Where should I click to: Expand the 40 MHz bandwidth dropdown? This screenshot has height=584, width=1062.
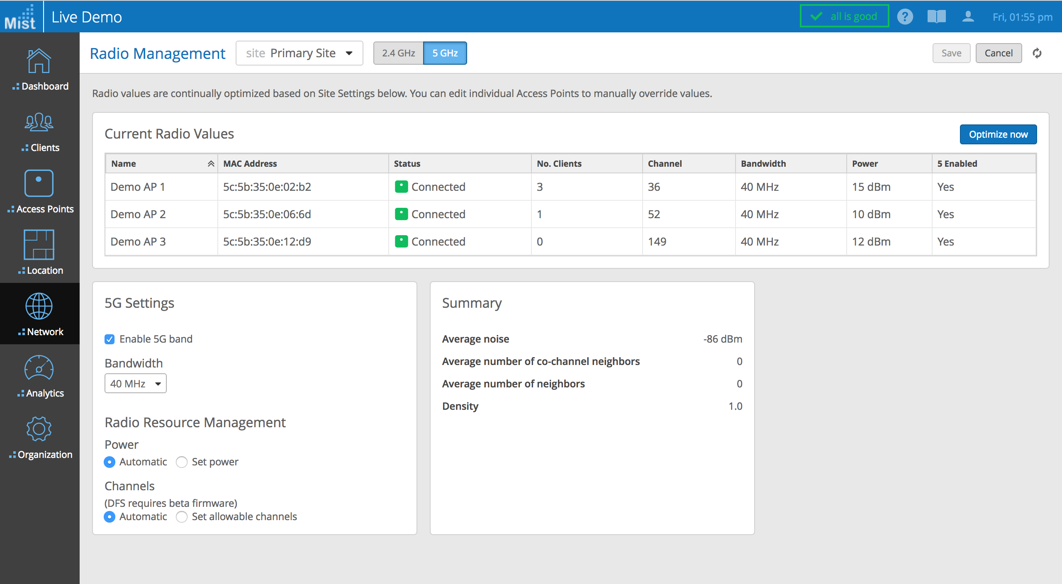[135, 384]
